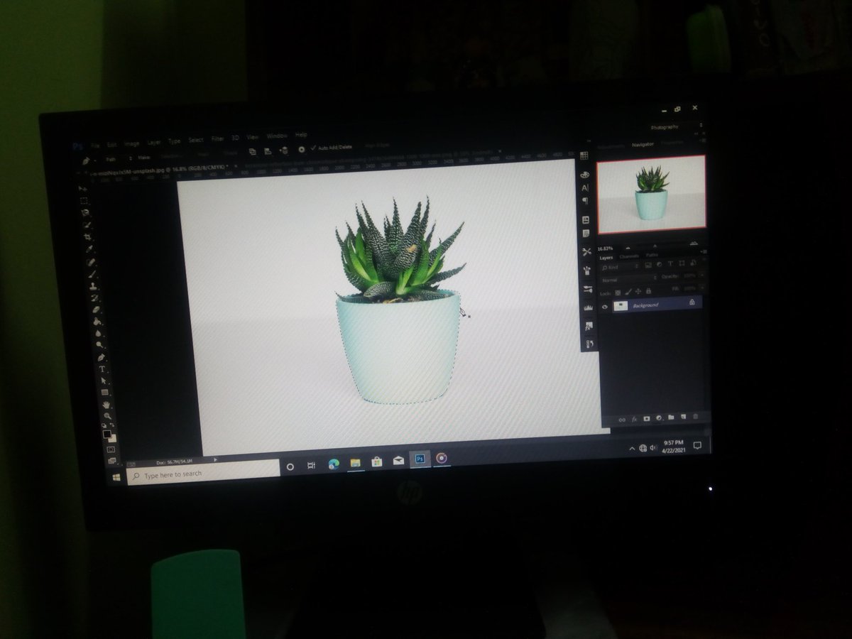Screen dimensions: 852x639
Task: Switch to the Navigator tab
Action: tap(643, 145)
